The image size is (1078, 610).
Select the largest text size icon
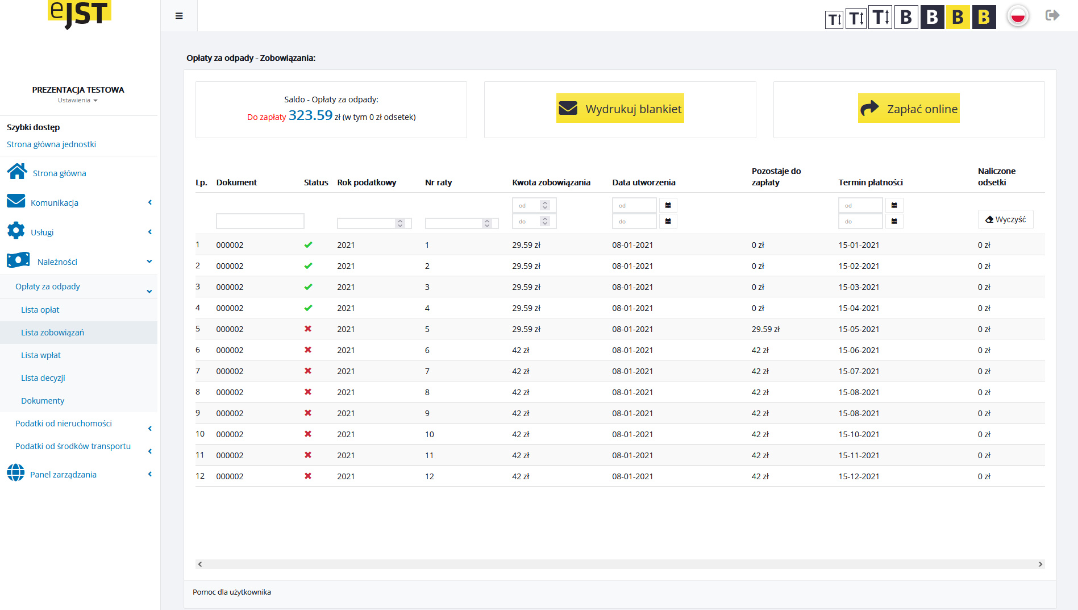point(880,18)
